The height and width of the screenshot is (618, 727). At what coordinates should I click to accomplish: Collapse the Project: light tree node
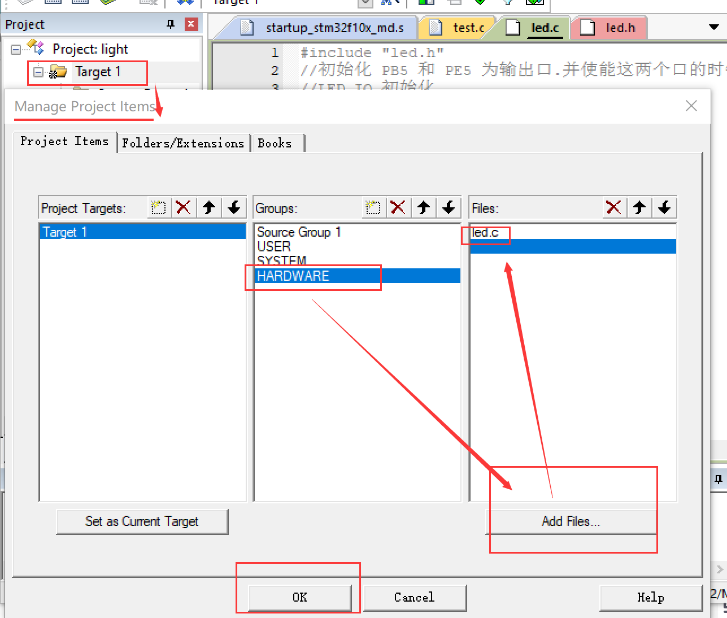16,50
